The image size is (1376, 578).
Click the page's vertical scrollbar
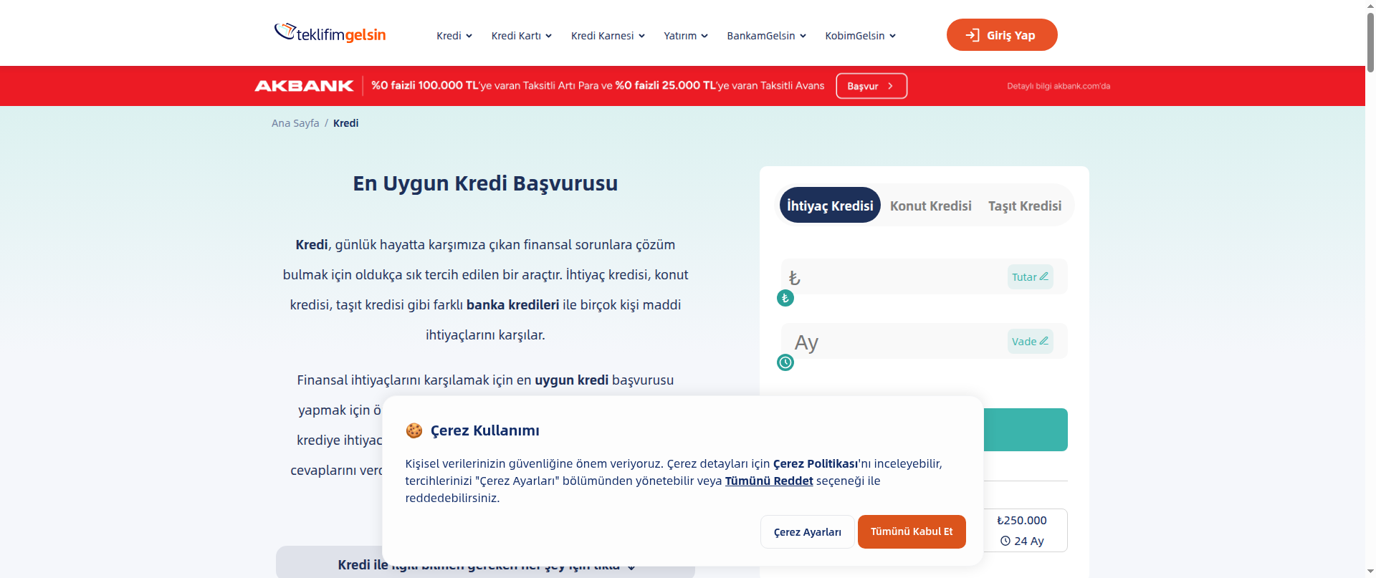[1370, 43]
